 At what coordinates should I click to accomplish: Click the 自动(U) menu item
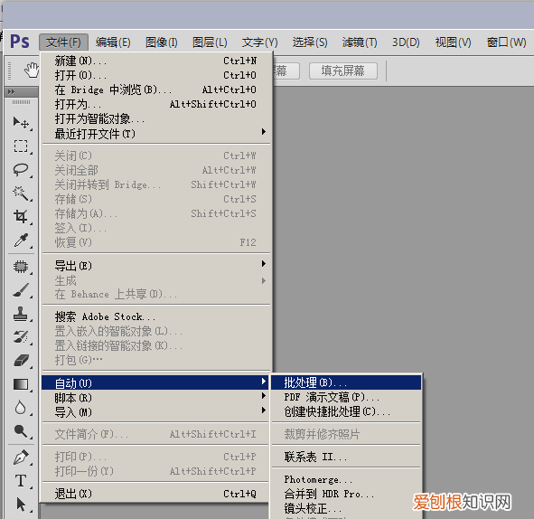[x=156, y=383]
